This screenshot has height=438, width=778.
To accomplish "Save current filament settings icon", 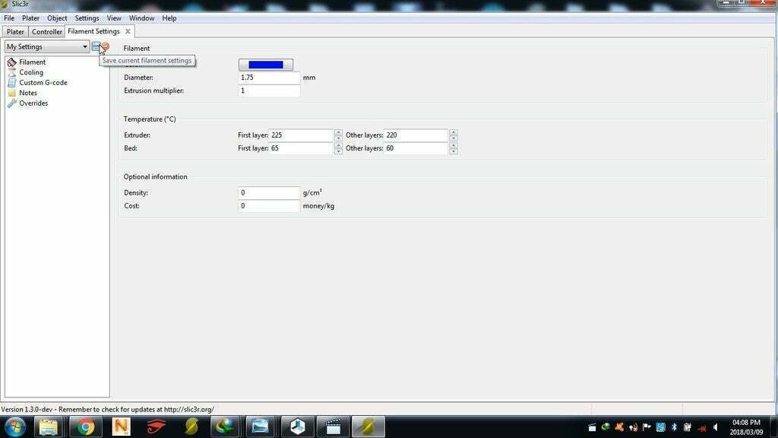I will (96, 46).
